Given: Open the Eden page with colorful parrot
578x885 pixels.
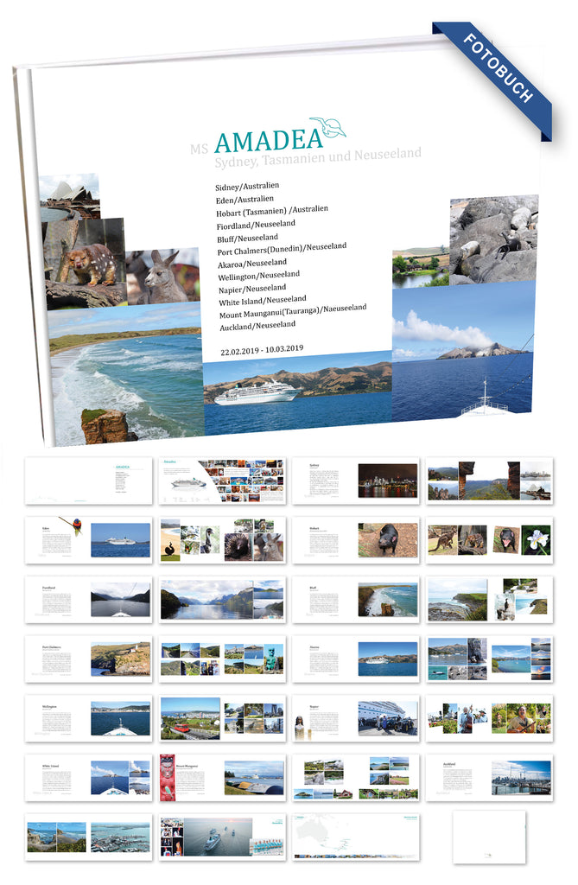Looking at the screenshot, I should (88, 540).
